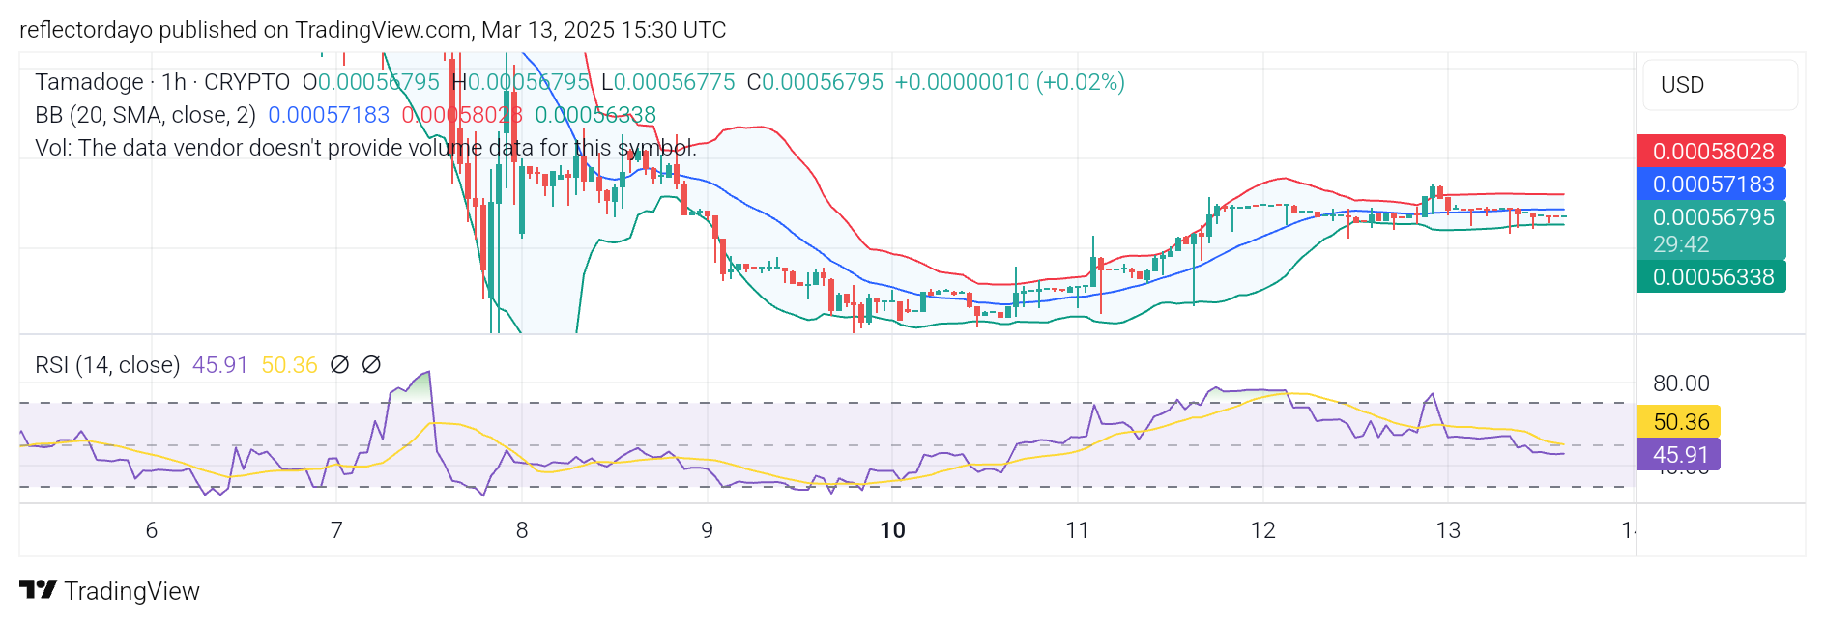Click date 6 on the time axis
1825x624 pixels.
coord(152,530)
